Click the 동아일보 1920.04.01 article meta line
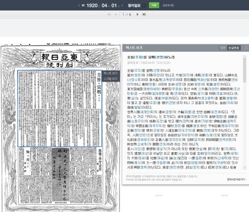This screenshot has width=249, height=212. click(149, 63)
